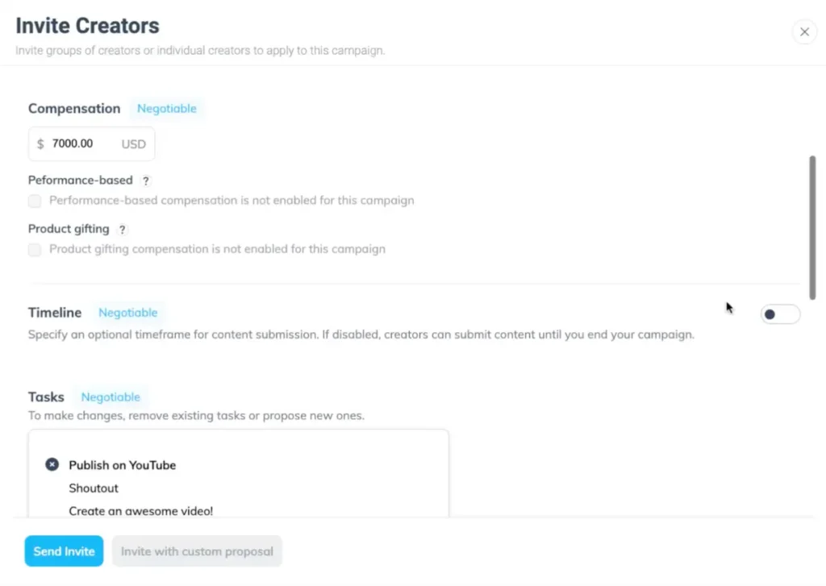
Task: Click the Shoutout task type text
Action: pyautogui.click(x=94, y=488)
